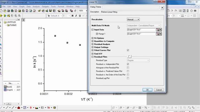Click the Open file folder icon
The image size is (200, 112).
point(39,11)
